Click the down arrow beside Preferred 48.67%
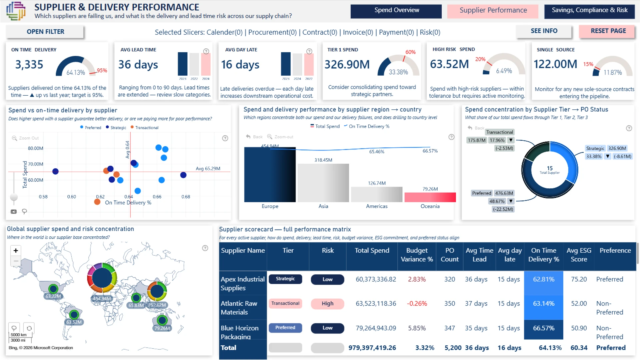This screenshot has height=360, width=640. coord(511,201)
